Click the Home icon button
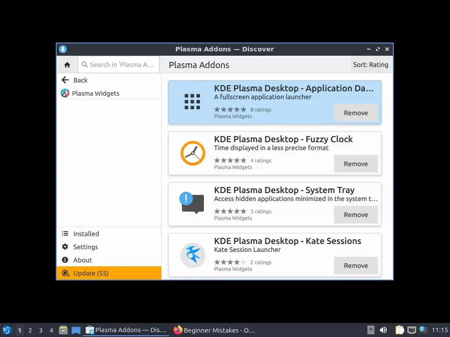The width and height of the screenshot is (450, 337). point(67,65)
